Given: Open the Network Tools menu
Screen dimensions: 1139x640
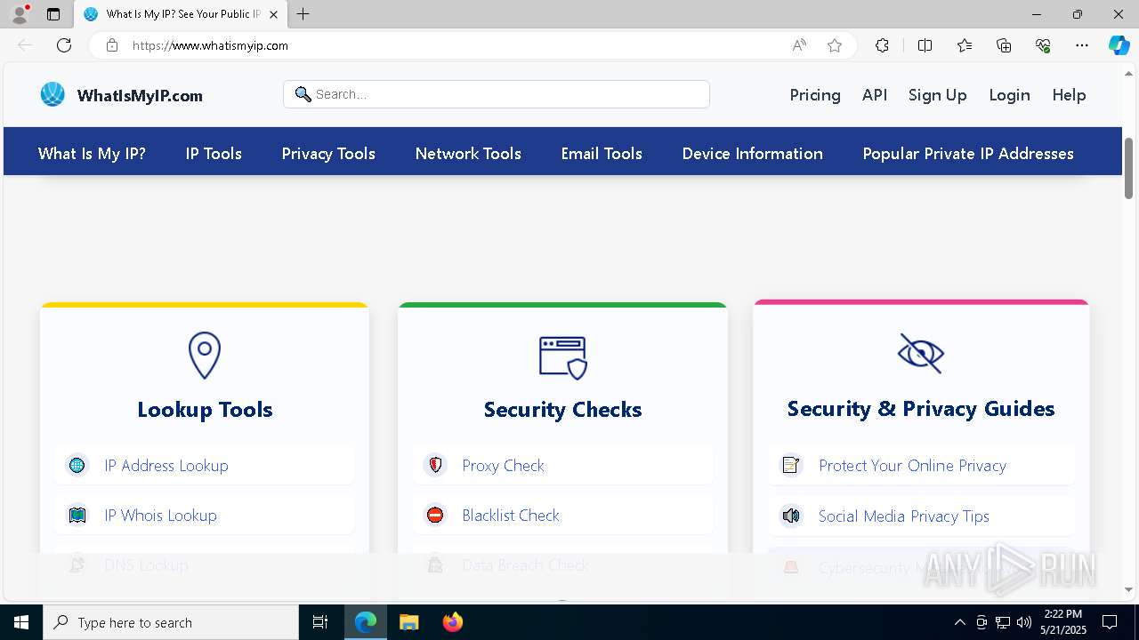Looking at the screenshot, I should (x=468, y=154).
